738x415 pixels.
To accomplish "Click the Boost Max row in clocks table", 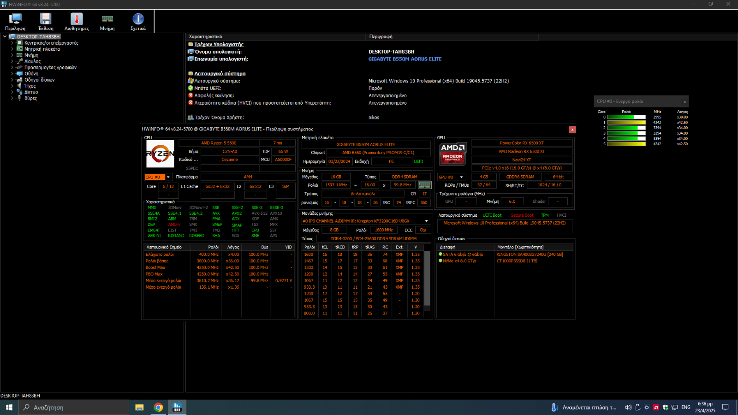I will pyautogui.click(x=219, y=267).
